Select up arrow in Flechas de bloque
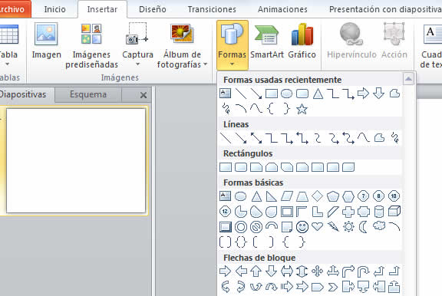The width and height of the screenshot is (442, 296). (x=256, y=271)
